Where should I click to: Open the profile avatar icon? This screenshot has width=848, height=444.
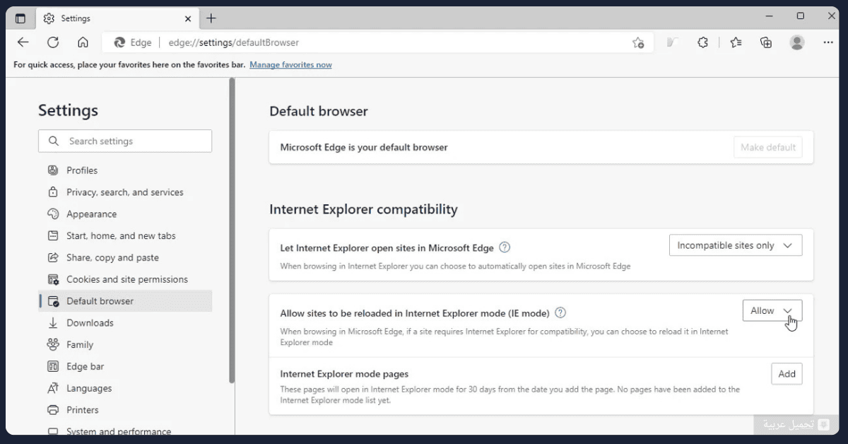(x=797, y=42)
